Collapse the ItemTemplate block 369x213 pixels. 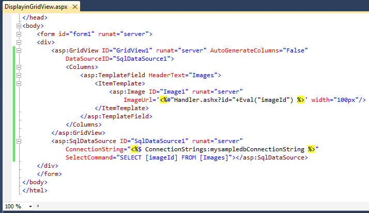(x=19, y=83)
